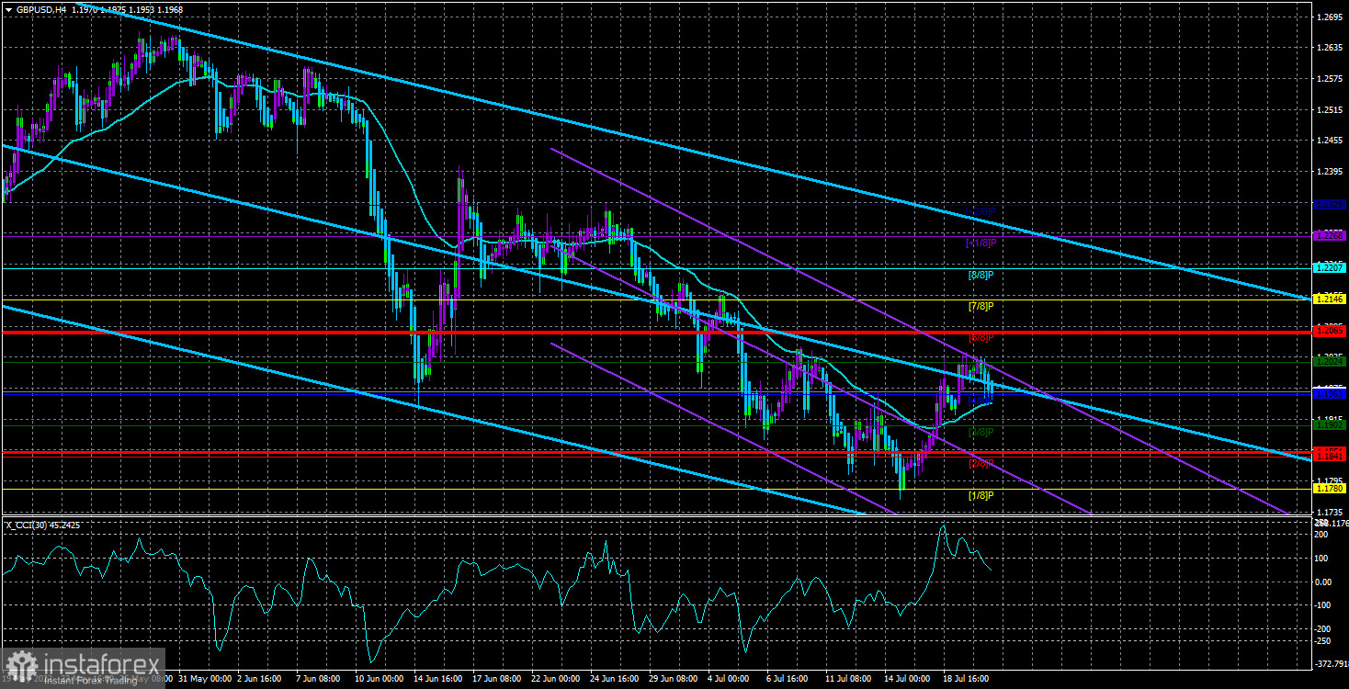Viewport: 1349px width, 689px height.
Task: Click the 1.2395 price scale value
Action: (x=1330, y=172)
